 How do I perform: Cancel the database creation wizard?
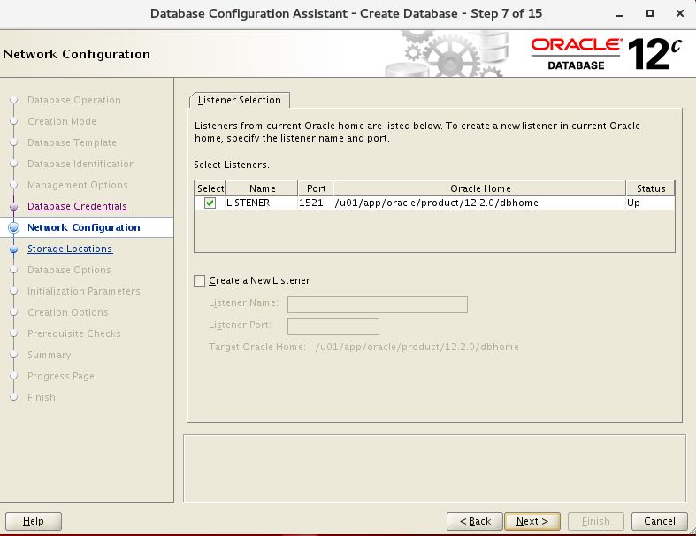coord(659,521)
